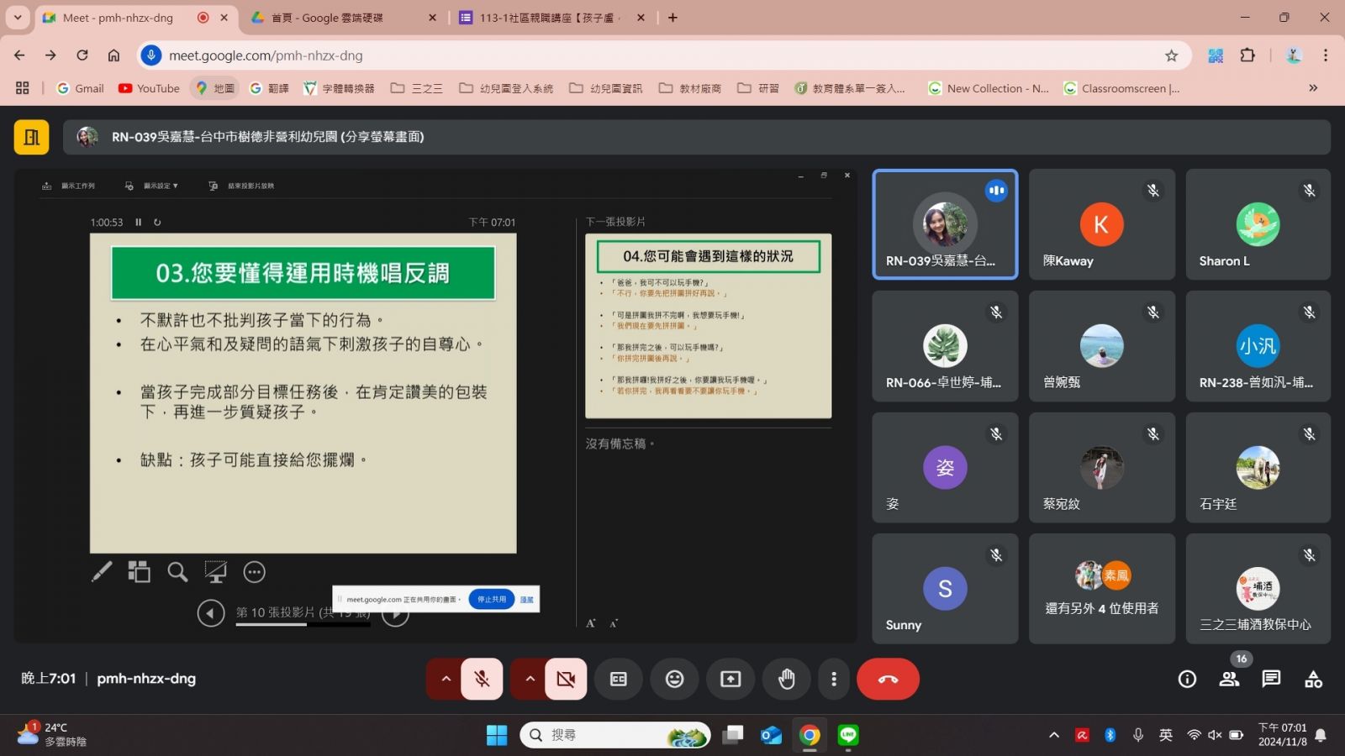Screen dimensions: 1345x756
Task: Toggle the camera off button
Action: pyautogui.click(x=566, y=679)
